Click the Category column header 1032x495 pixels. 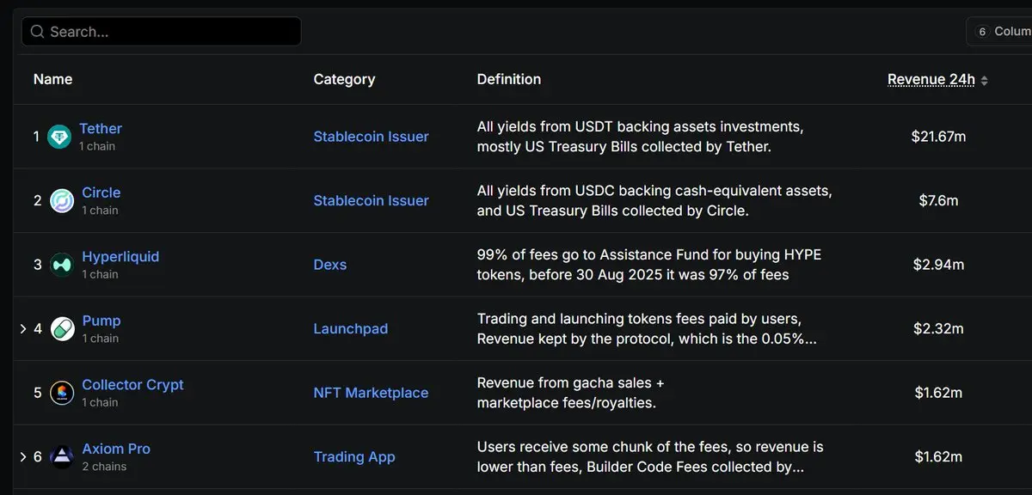click(x=344, y=79)
